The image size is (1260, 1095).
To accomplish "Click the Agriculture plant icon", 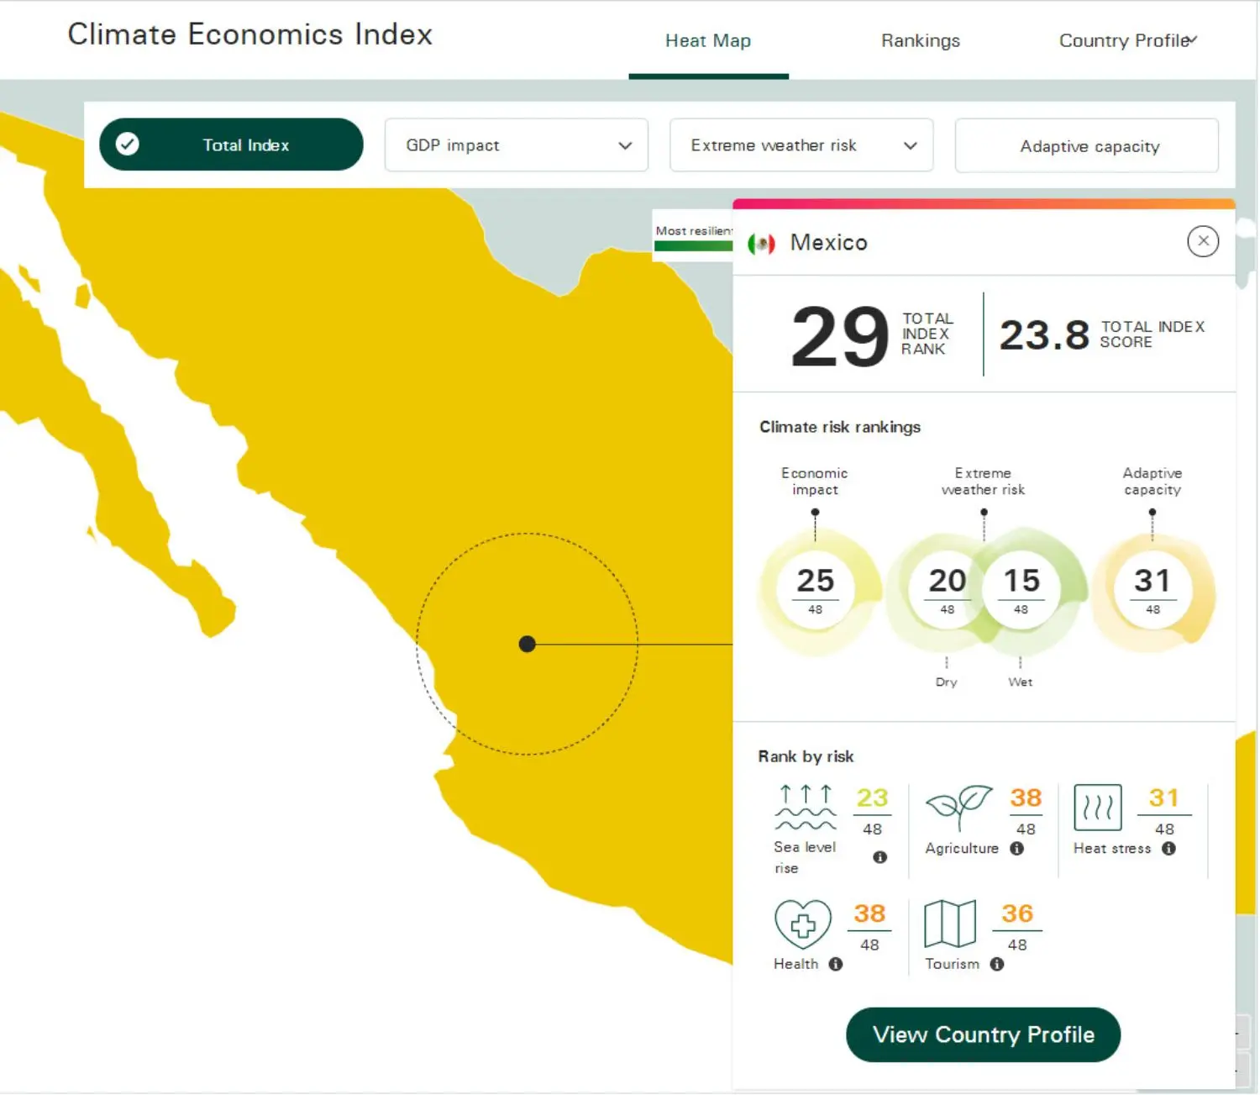I will [958, 808].
